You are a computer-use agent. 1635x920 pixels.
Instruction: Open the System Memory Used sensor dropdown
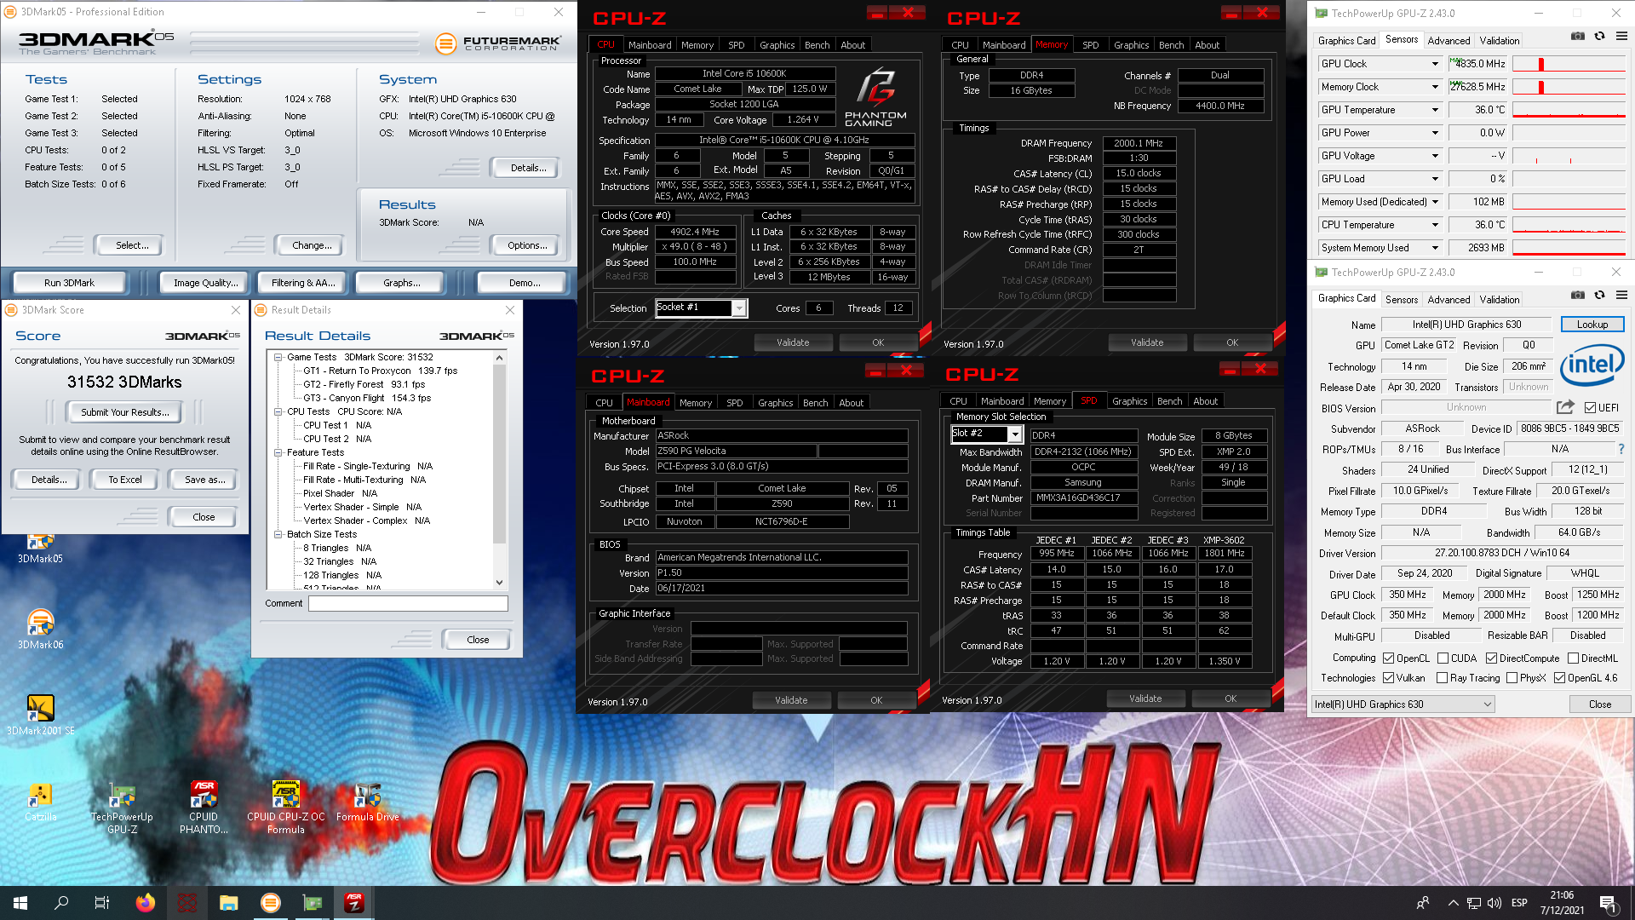1435,248
